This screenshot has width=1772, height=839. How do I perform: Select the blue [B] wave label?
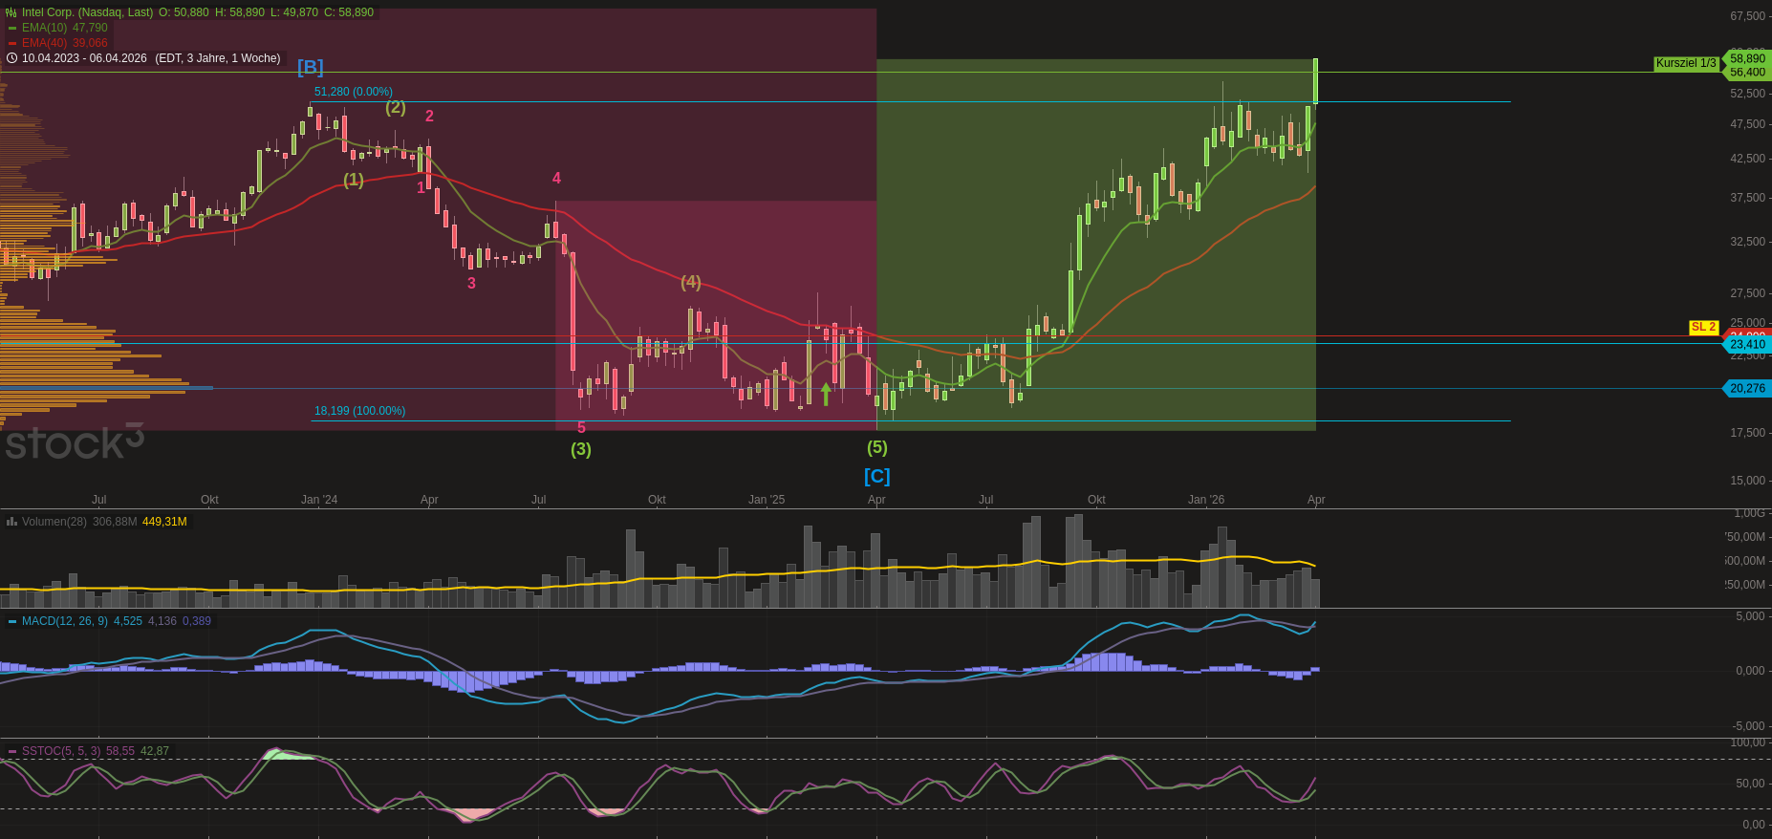(310, 67)
